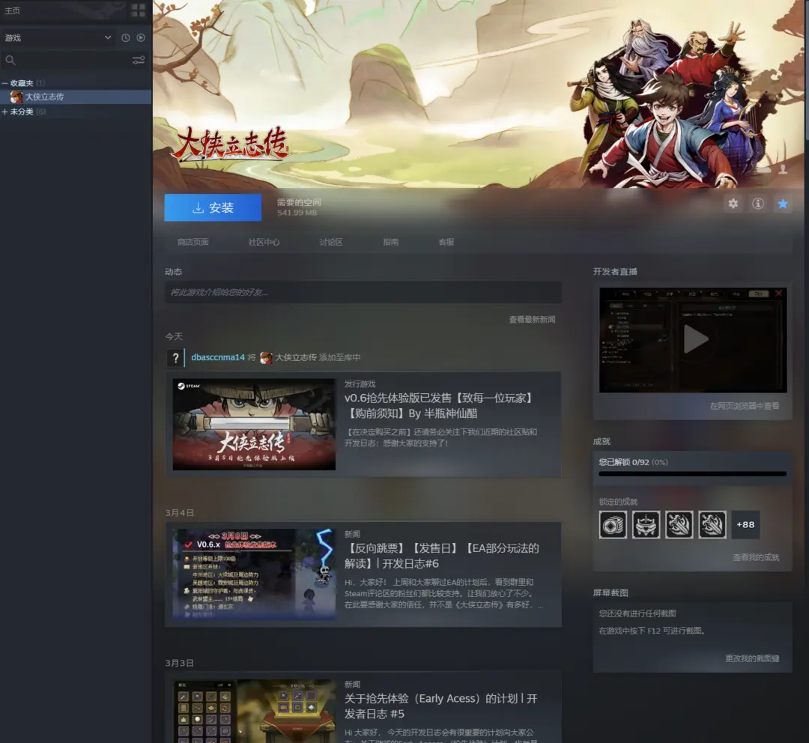Open the 客服 tab
809x743 pixels.
click(446, 242)
